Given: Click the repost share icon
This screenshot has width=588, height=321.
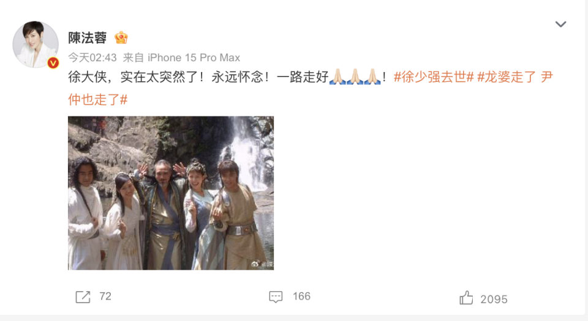Looking at the screenshot, I should (x=83, y=297).
